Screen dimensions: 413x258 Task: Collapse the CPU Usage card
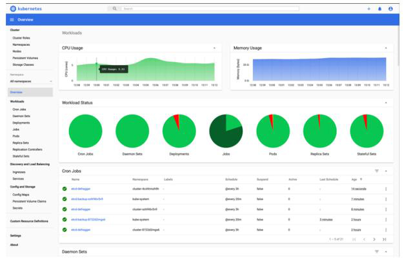point(214,48)
